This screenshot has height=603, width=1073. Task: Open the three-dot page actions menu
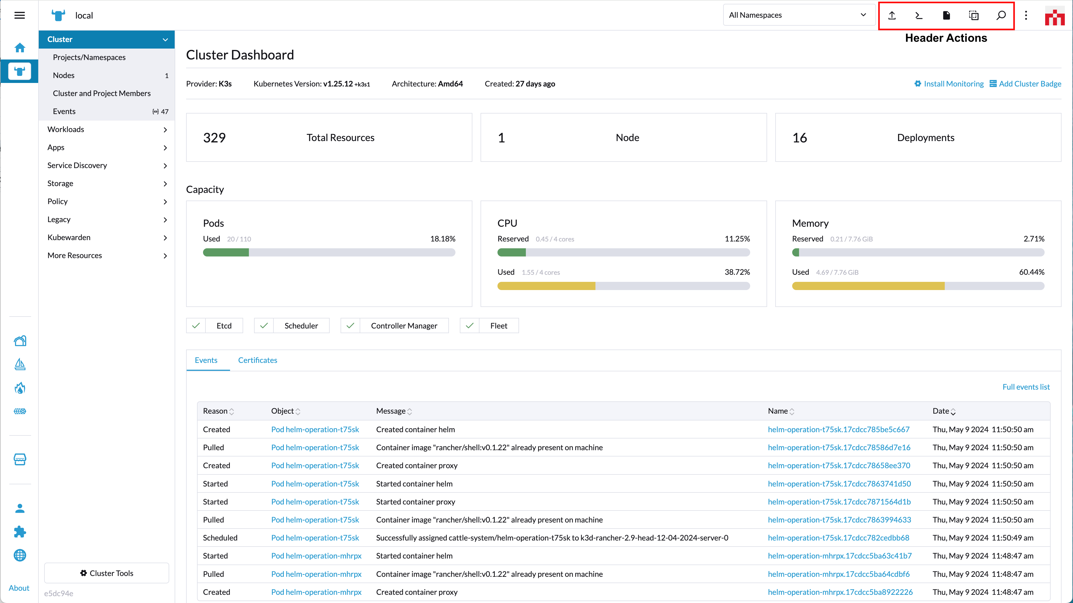1026,15
